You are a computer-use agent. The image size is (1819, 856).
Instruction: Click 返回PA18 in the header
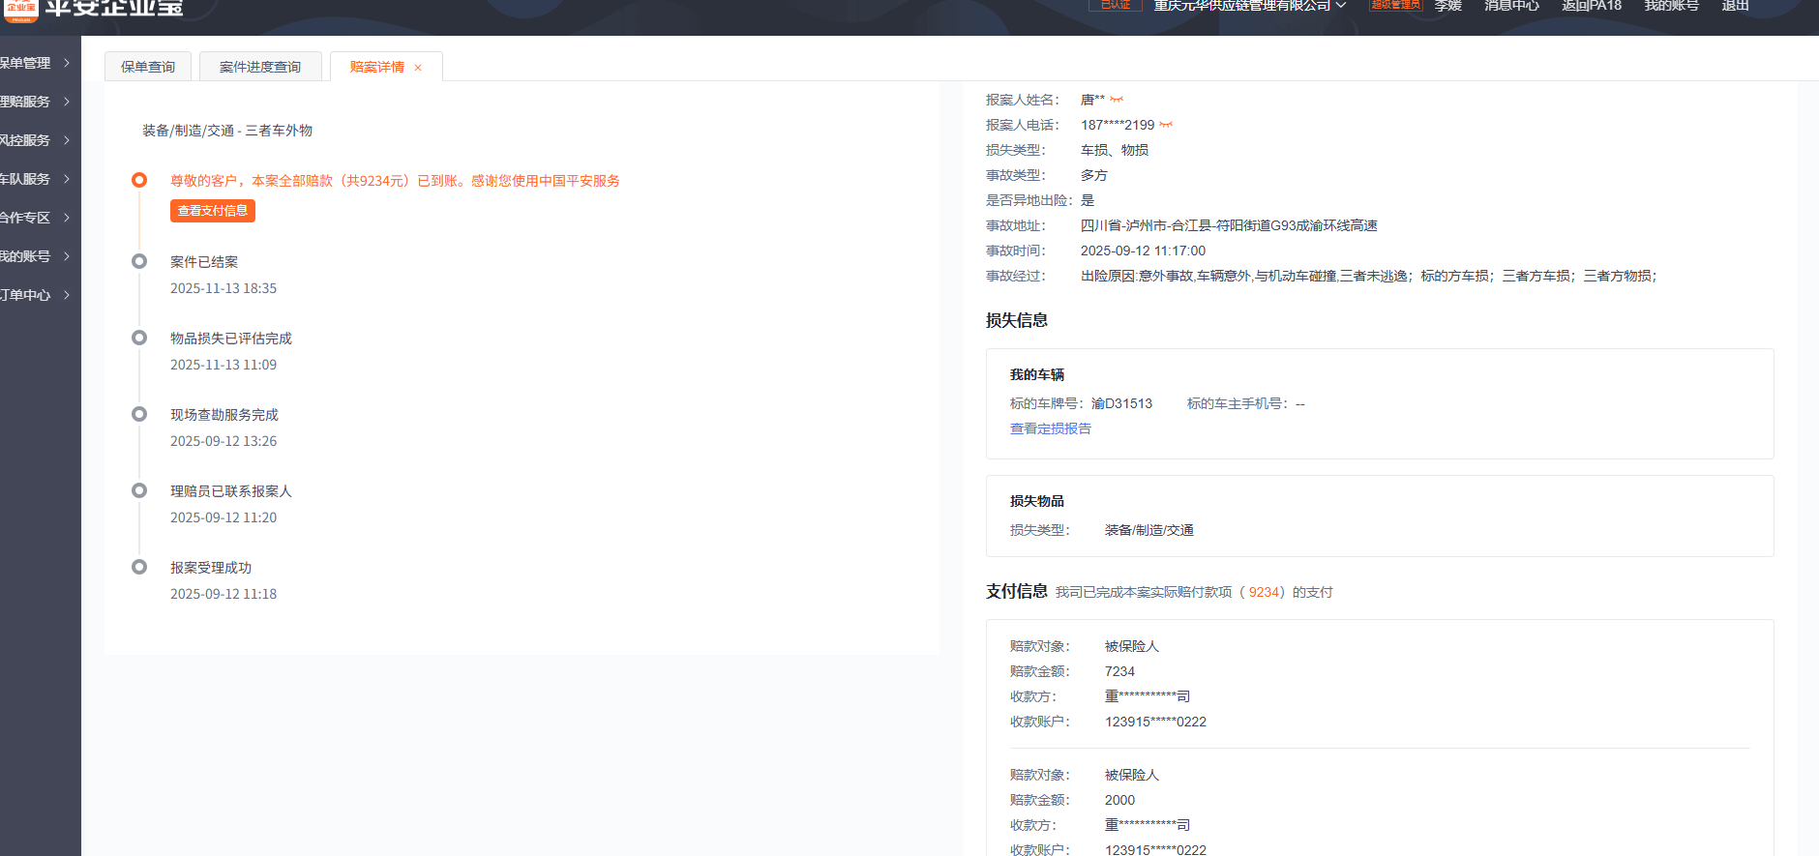pyautogui.click(x=1591, y=7)
